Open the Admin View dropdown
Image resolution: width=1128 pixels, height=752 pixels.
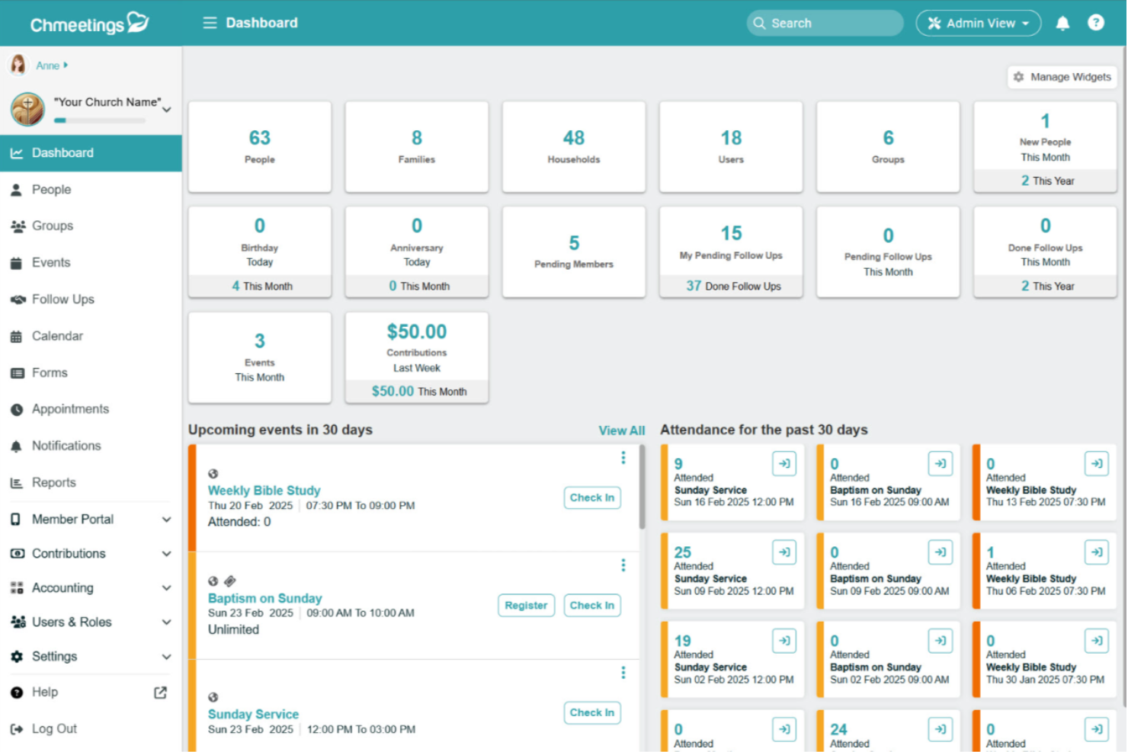click(x=978, y=23)
